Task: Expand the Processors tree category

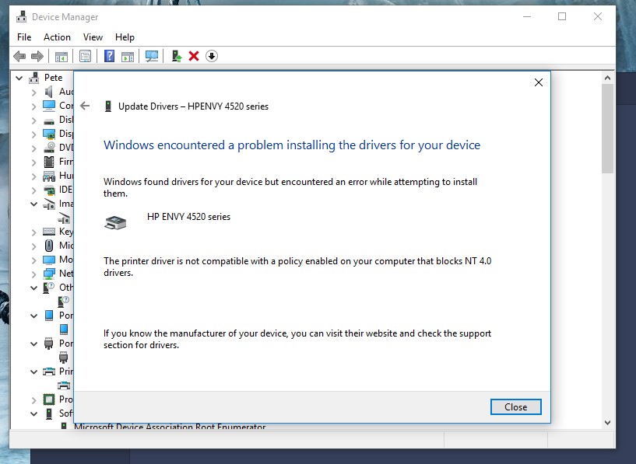Action: [x=34, y=400]
